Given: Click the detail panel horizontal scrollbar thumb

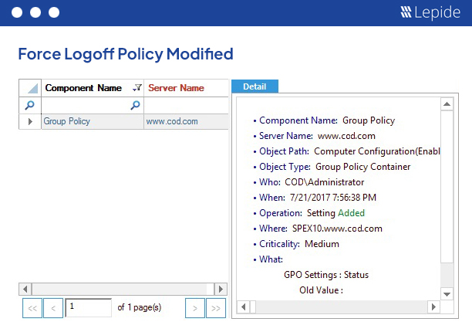Looking at the screenshot, I should tap(253, 307).
